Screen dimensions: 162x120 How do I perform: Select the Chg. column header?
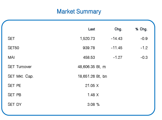[x=118, y=29]
